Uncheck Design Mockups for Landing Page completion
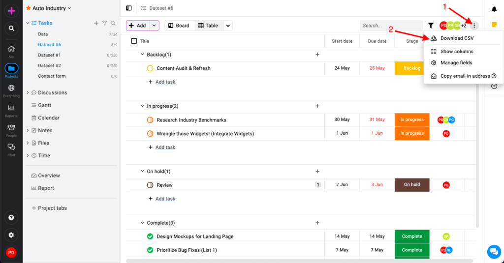Image resolution: width=504 pixels, height=263 pixels. pos(150,236)
